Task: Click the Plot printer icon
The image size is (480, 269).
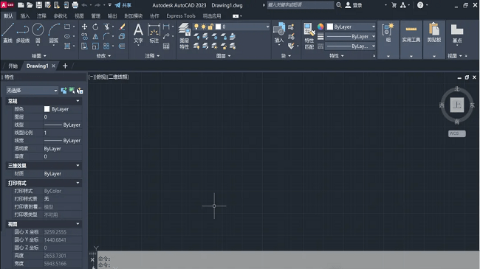Action: coord(75,5)
